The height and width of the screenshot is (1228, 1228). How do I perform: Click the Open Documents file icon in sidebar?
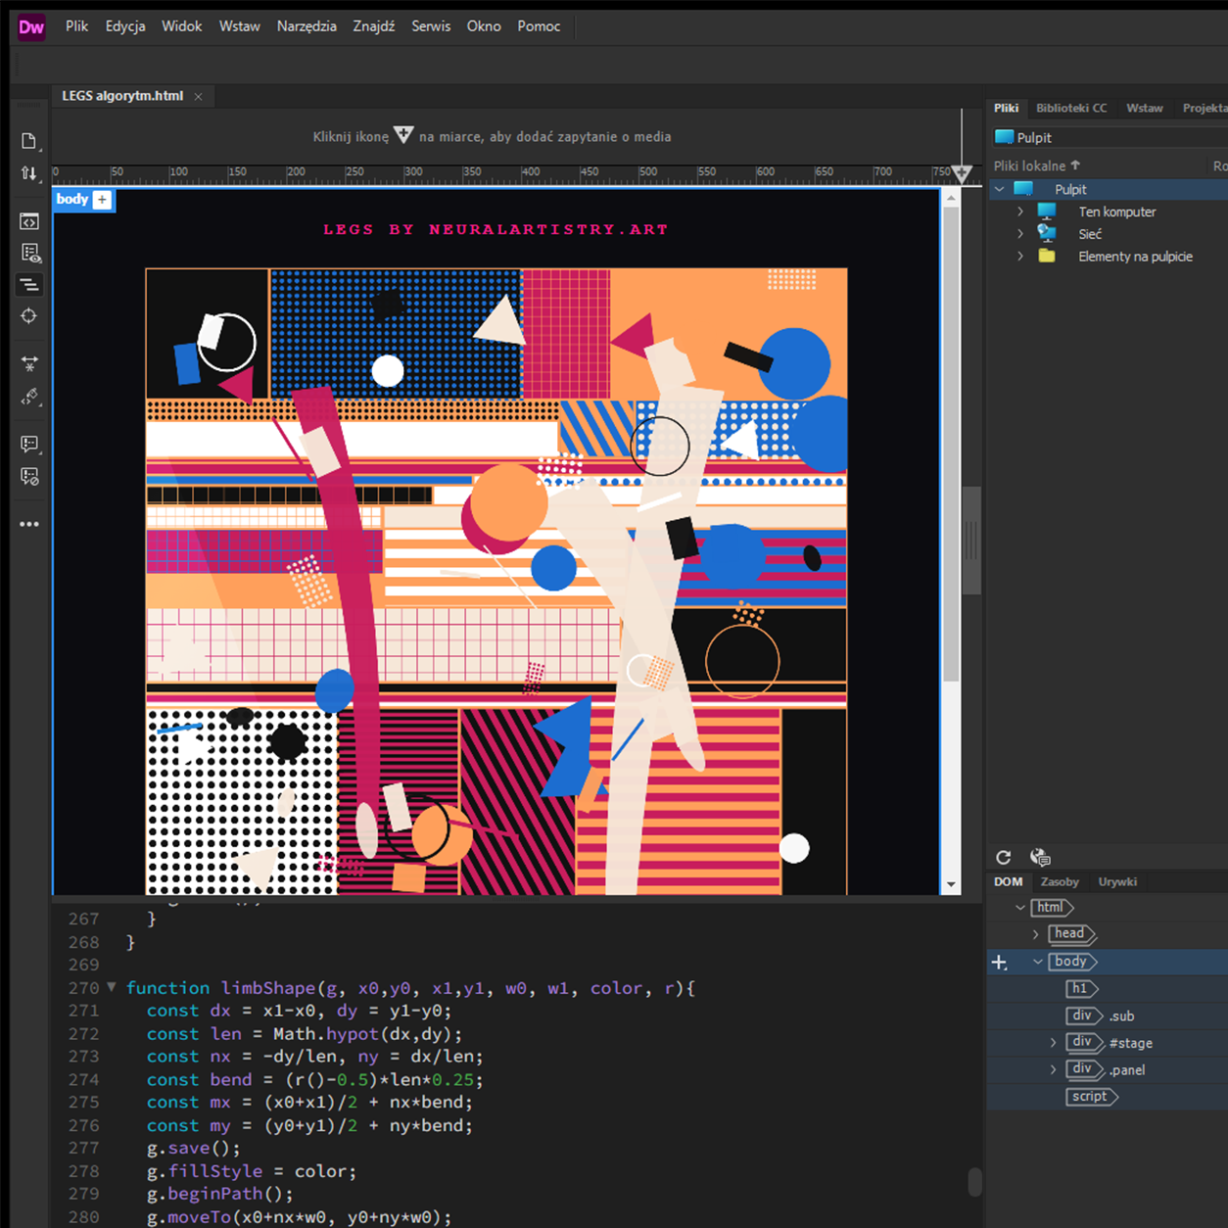click(29, 141)
